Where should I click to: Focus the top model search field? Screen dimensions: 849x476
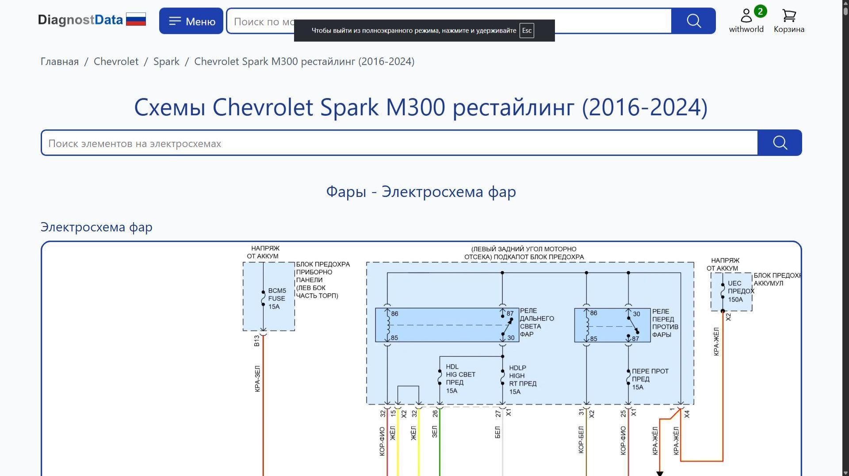click(x=449, y=21)
